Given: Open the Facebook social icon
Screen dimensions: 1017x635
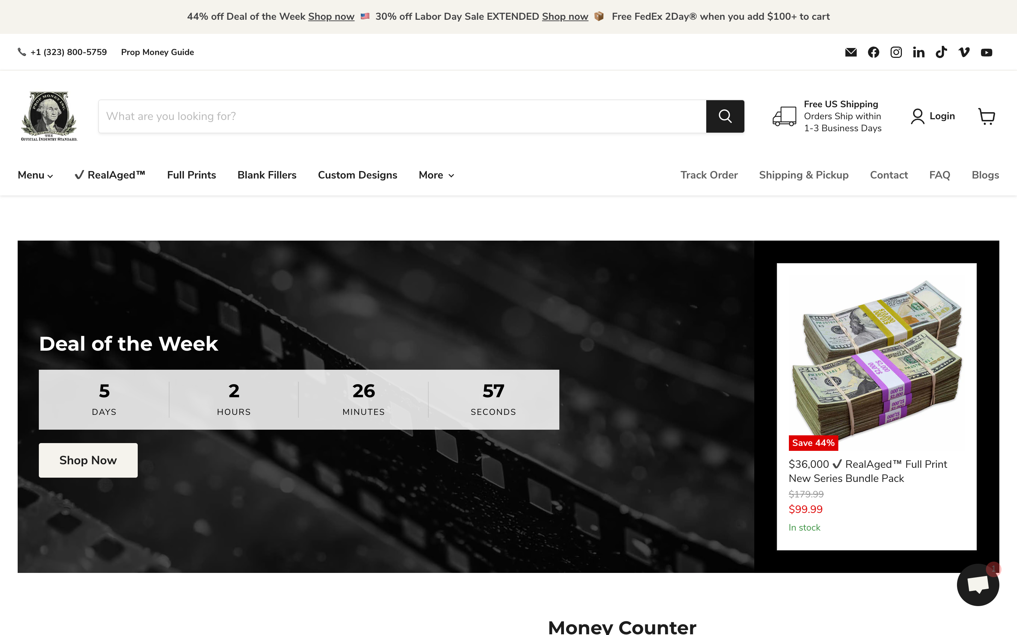Looking at the screenshot, I should (873, 52).
